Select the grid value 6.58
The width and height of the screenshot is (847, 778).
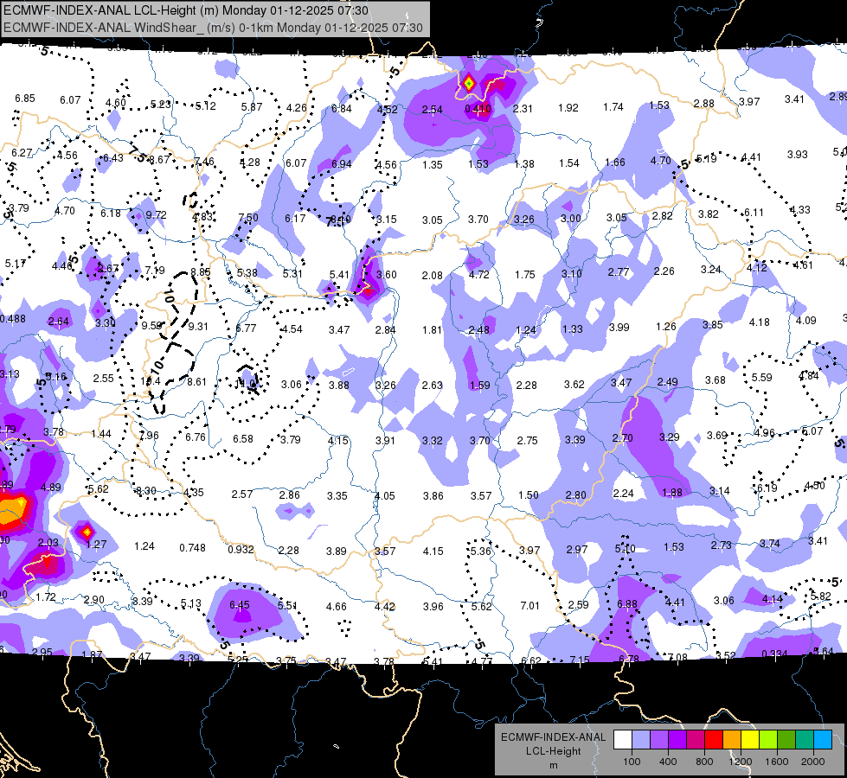[243, 439]
